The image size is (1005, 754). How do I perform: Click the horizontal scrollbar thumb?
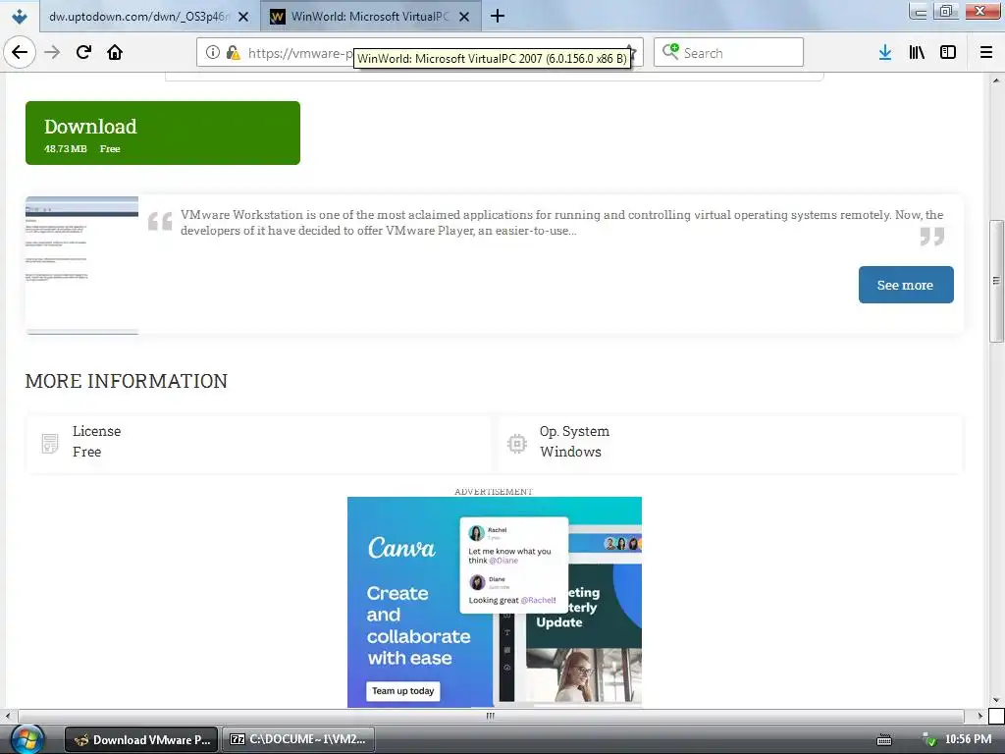(491, 716)
